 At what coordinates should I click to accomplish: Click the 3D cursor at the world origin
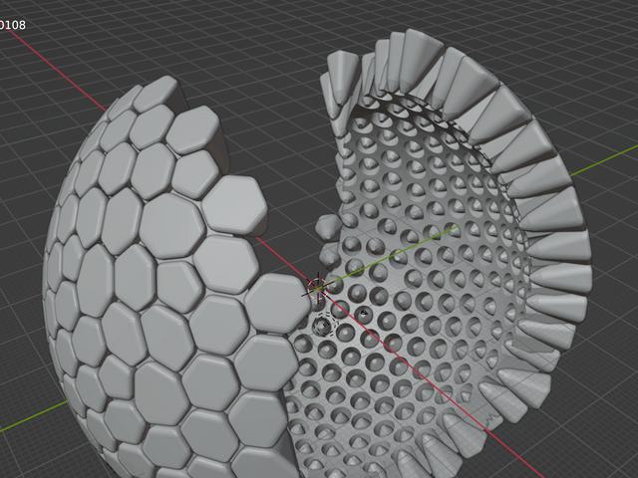[x=318, y=287]
